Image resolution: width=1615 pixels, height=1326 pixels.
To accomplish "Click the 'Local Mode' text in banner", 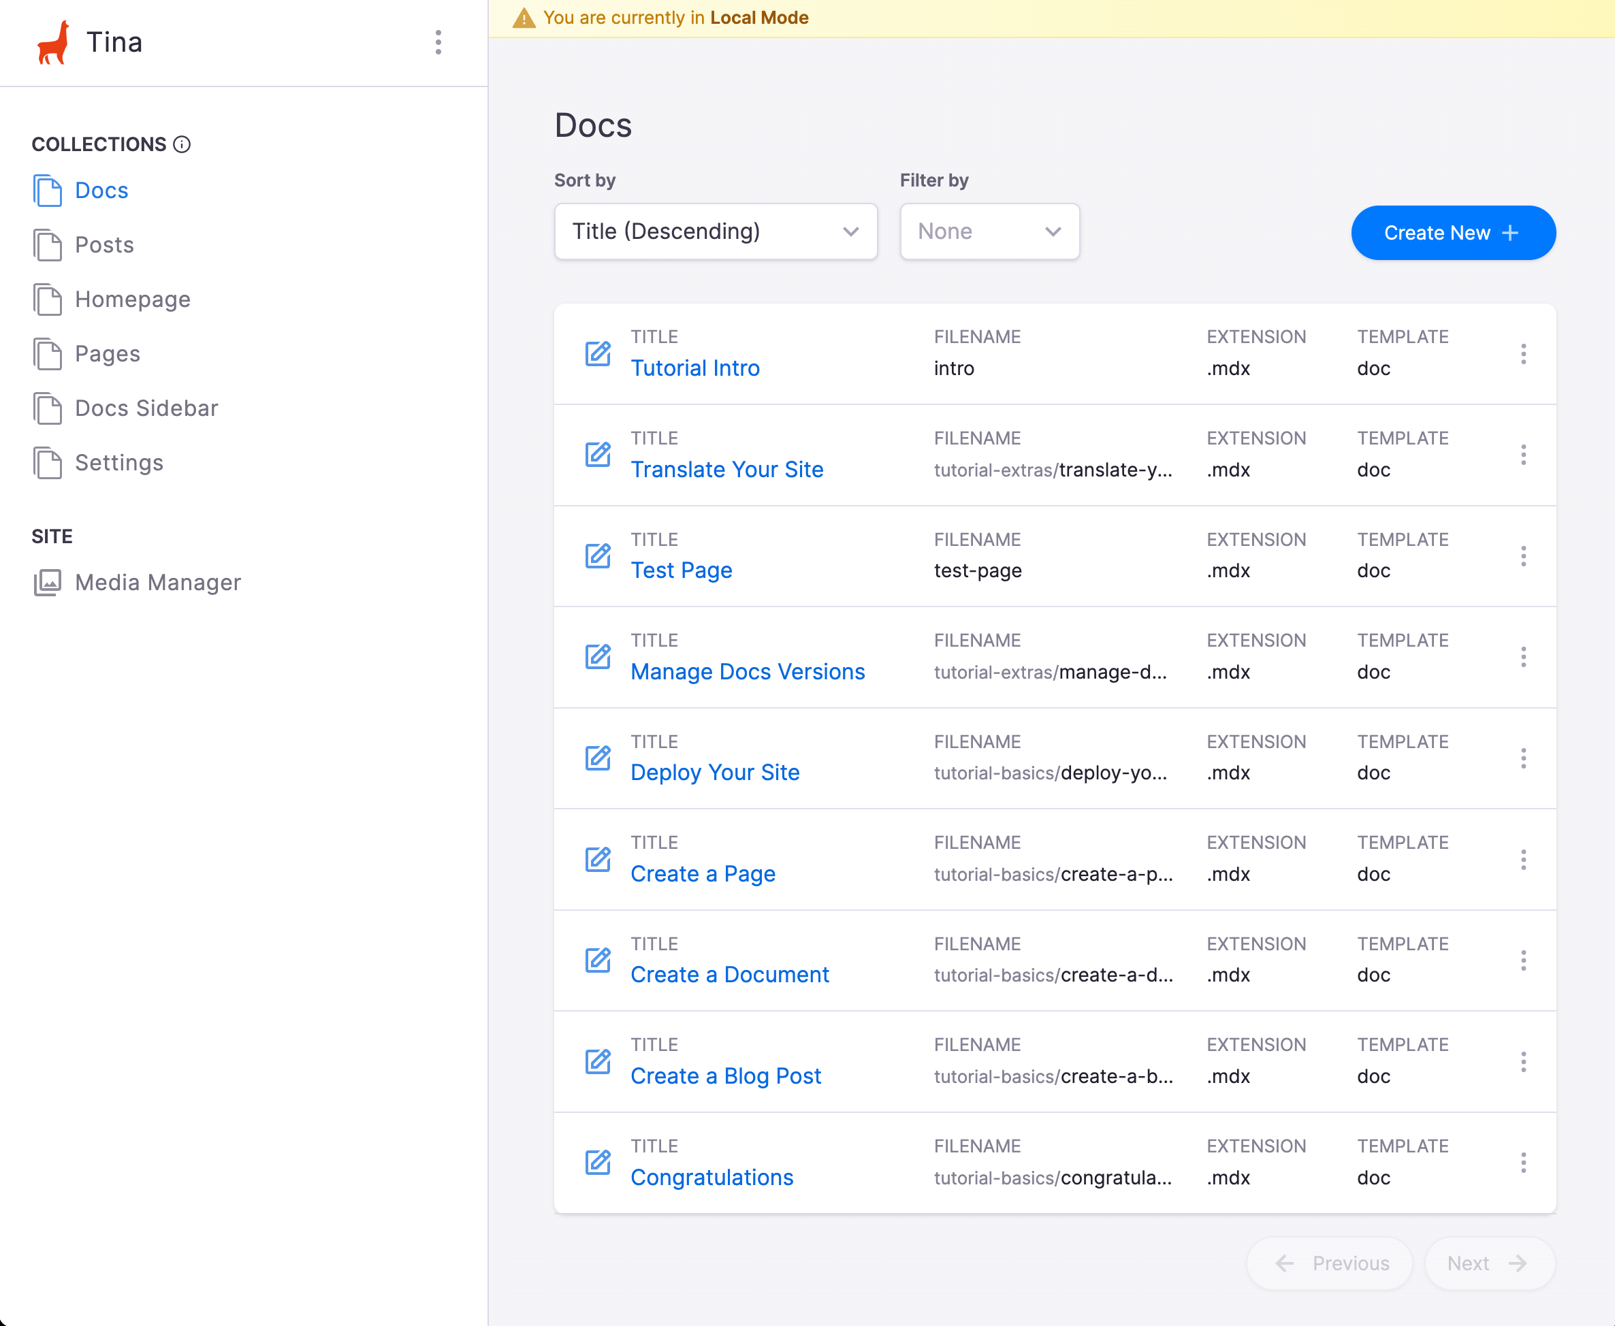I will point(759,18).
